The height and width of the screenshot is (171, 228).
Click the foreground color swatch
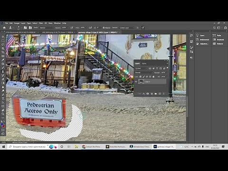click(2, 124)
